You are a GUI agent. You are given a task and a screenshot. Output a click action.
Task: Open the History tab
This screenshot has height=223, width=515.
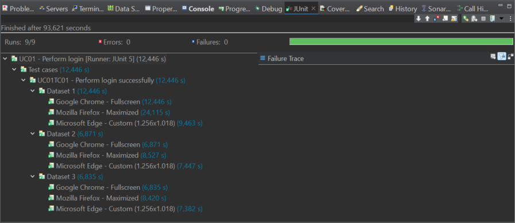[402, 9]
